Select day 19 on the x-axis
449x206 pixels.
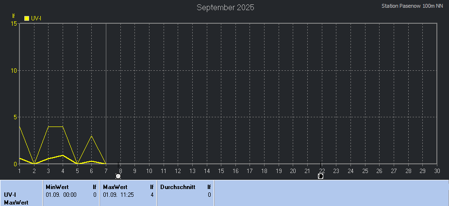279,171
